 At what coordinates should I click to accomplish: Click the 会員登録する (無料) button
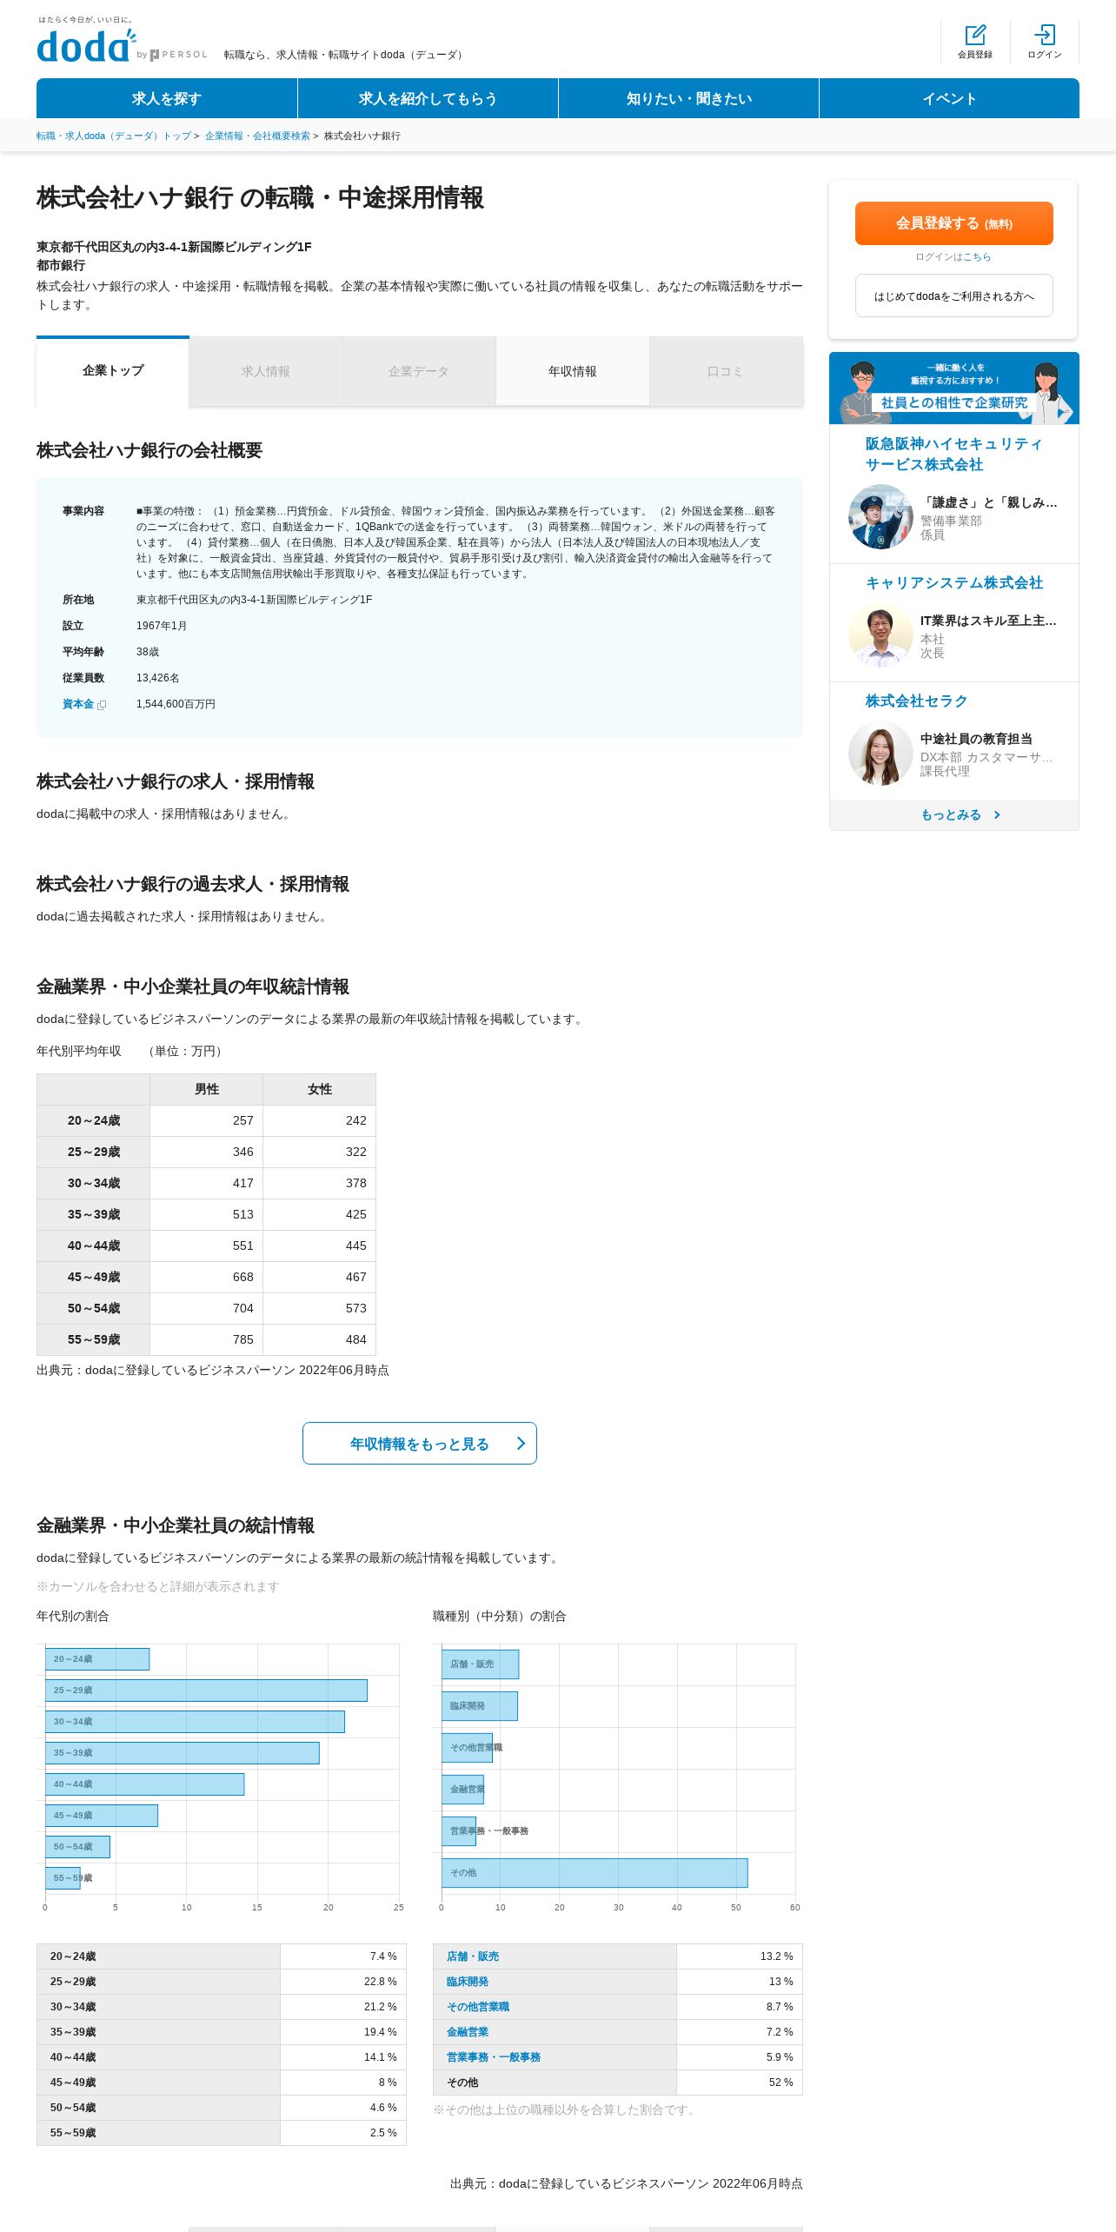pos(954,223)
